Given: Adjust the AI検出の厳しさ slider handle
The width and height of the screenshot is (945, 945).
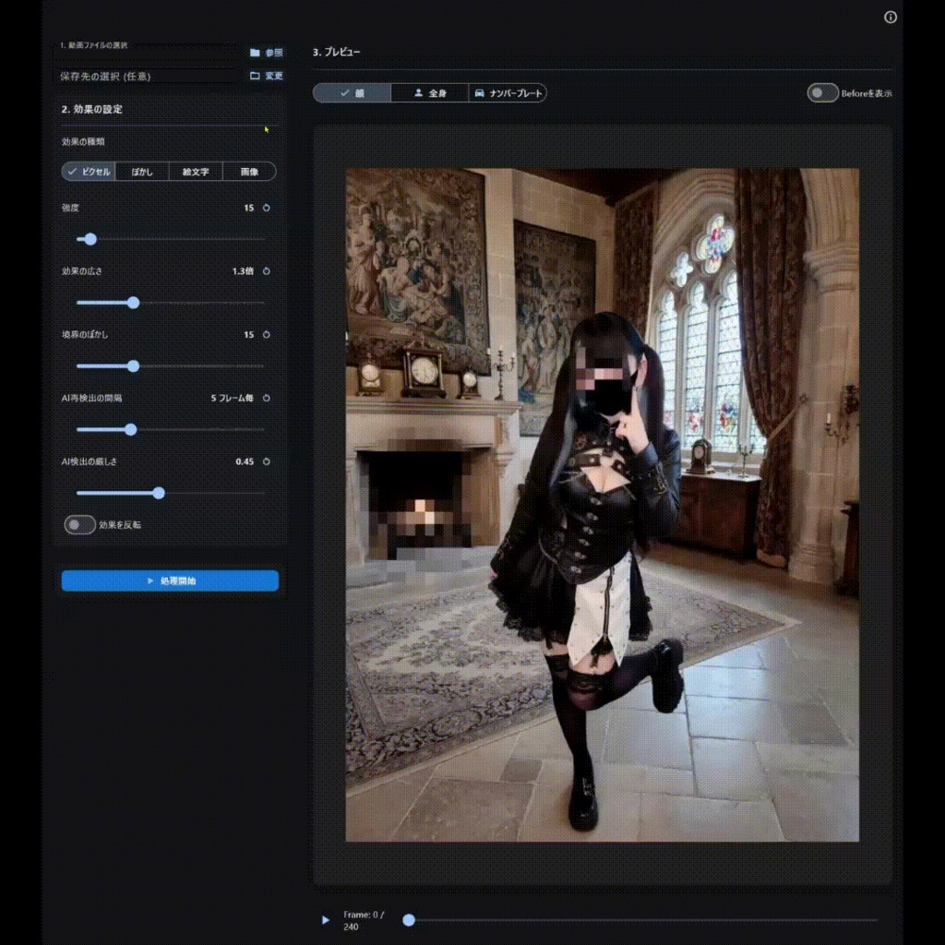Looking at the screenshot, I should point(159,493).
